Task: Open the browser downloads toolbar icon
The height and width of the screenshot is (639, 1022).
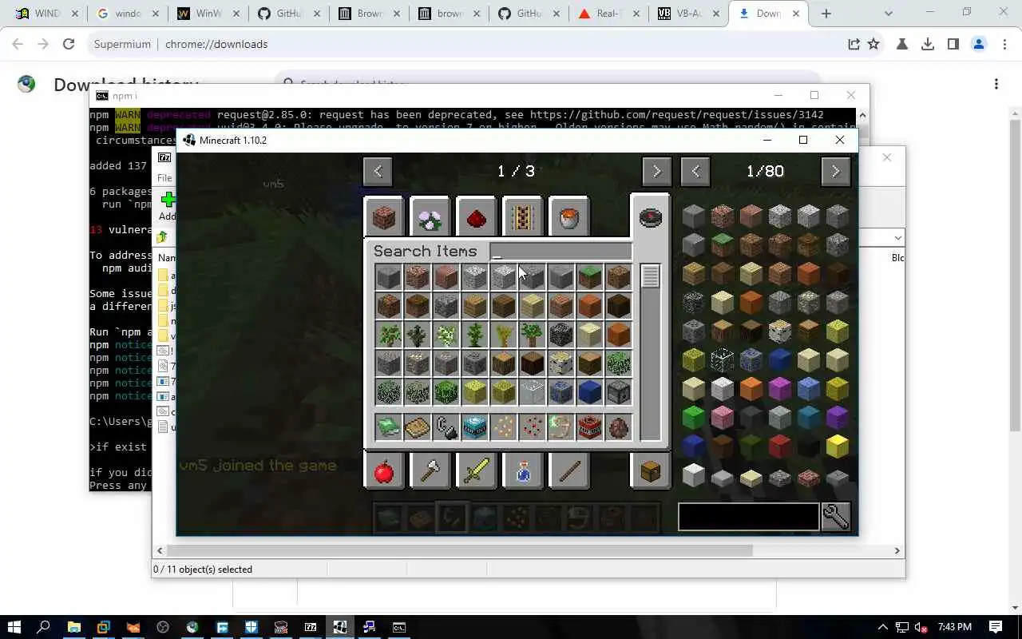Action: [928, 45]
